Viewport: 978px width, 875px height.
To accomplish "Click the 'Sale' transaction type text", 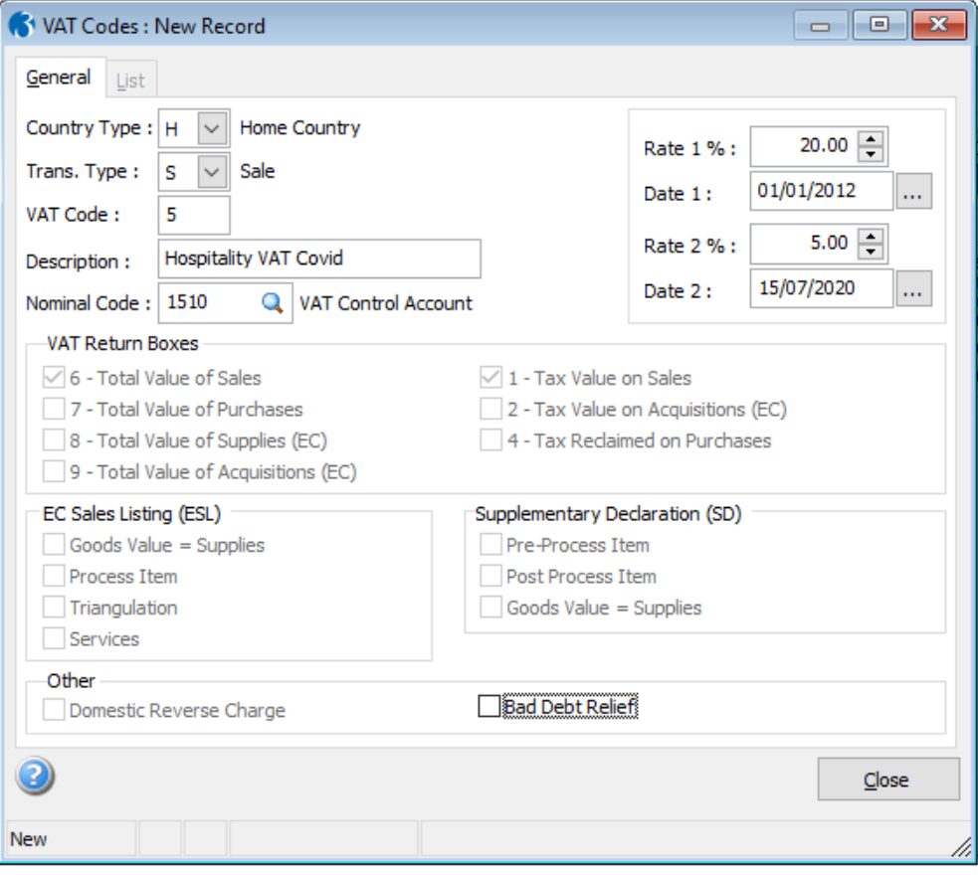I will 257,171.
